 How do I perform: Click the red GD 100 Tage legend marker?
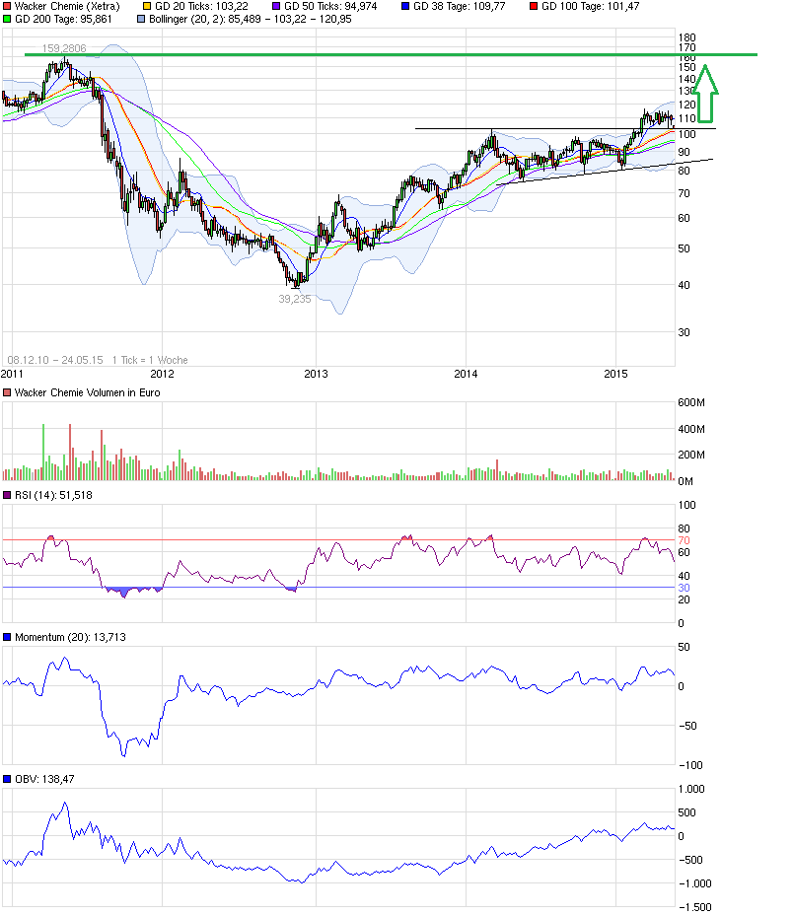[x=533, y=6]
